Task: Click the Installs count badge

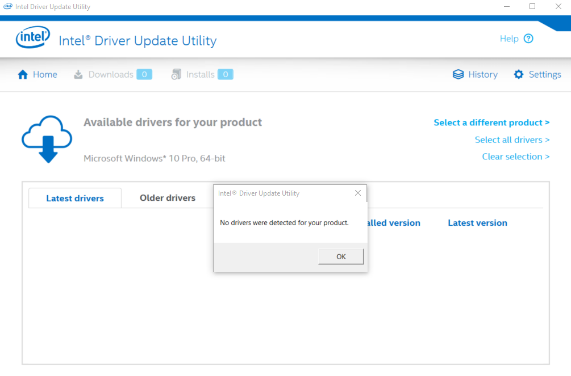Action: 226,74
